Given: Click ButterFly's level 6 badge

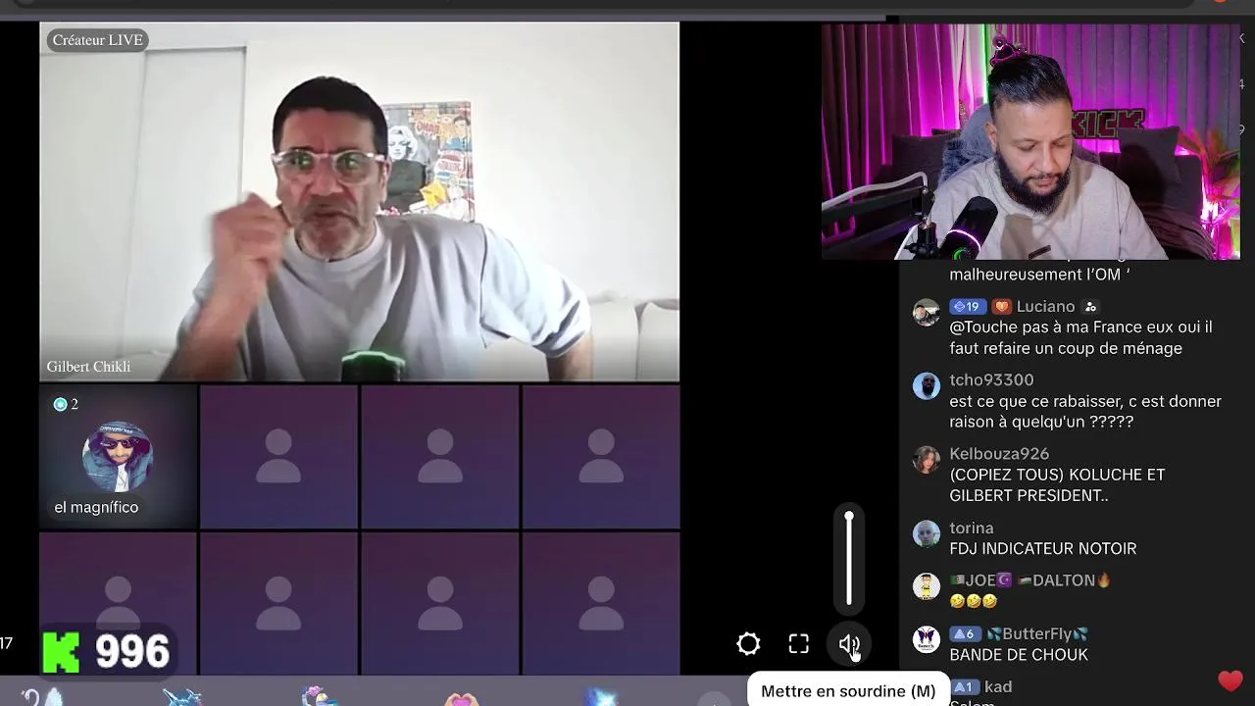Looking at the screenshot, I should click(966, 633).
